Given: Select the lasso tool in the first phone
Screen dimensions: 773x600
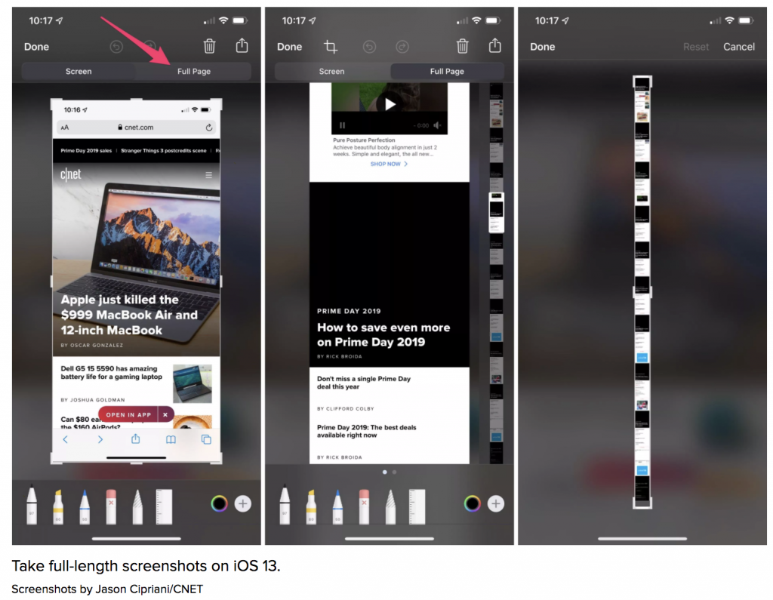Looking at the screenshot, I should pos(137,506).
